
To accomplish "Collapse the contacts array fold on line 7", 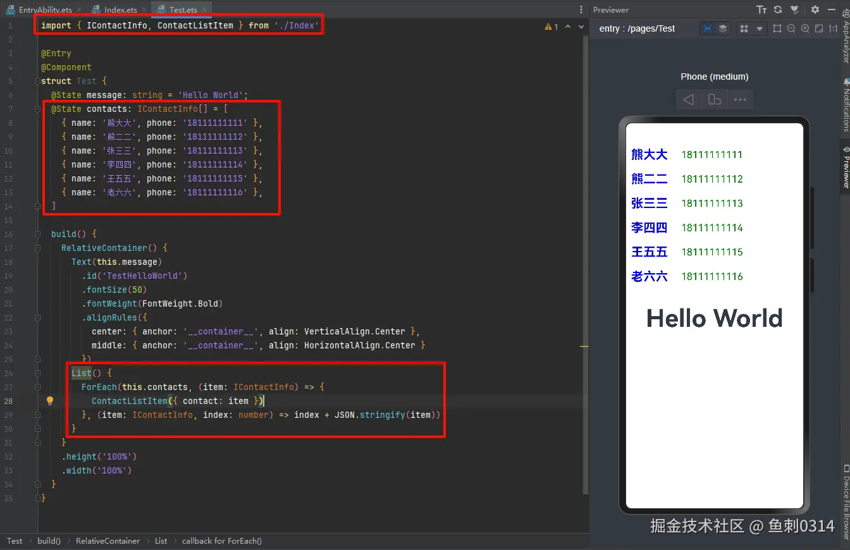I will pyautogui.click(x=38, y=109).
